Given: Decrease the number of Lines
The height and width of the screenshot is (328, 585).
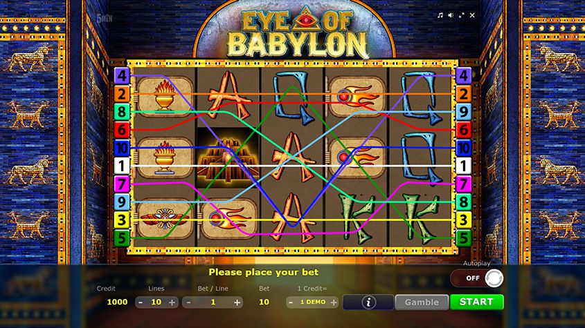Looking at the screenshot, I should [141, 302].
